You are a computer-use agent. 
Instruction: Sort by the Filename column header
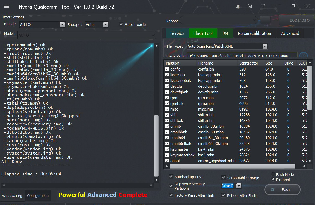pos(206,63)
